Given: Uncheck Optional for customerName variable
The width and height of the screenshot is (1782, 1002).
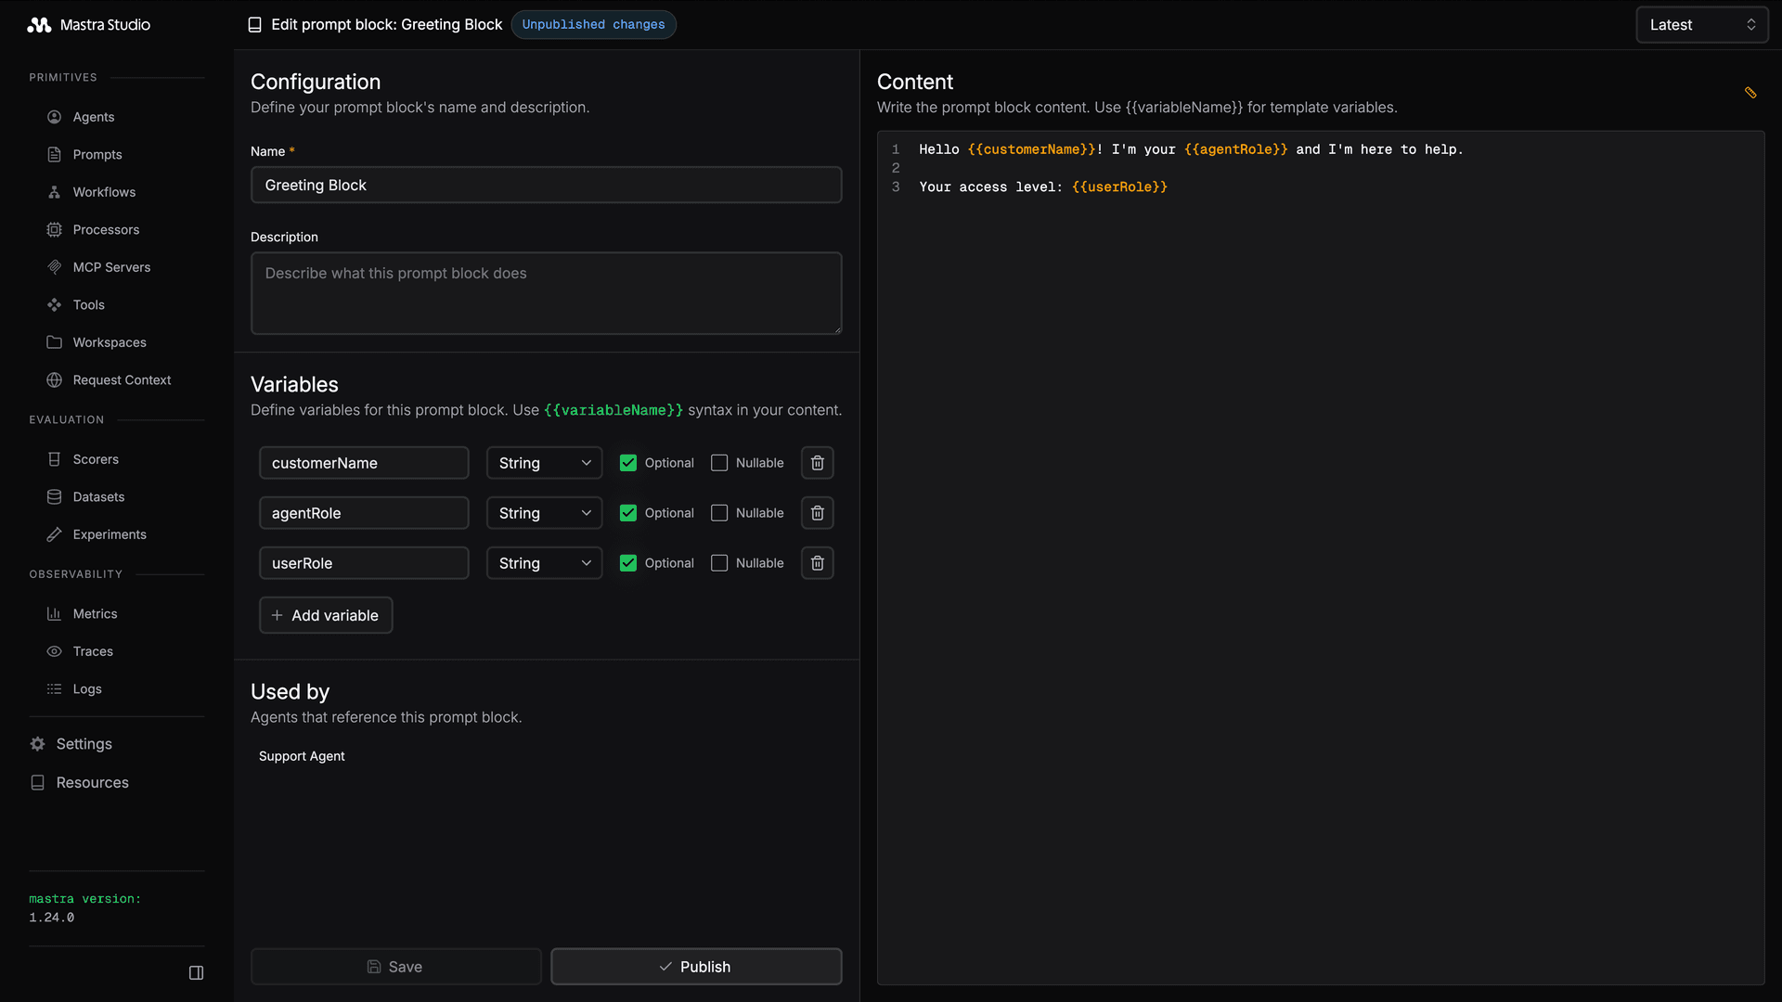Looking at the screenshot, I should coord(628,463).
